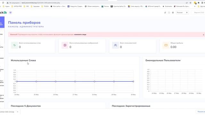The width and height of the screenshot is (205, 115).
Task: Click the 'Последние 5 Документов' heading
Action: coord(26,106)
